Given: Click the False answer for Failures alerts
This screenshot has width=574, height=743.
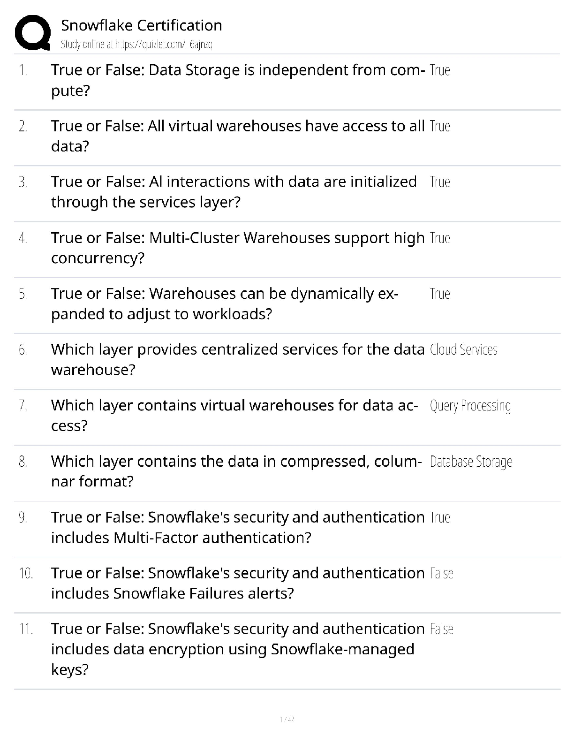Looking at the screenshot, I should [x=441, y=573].
